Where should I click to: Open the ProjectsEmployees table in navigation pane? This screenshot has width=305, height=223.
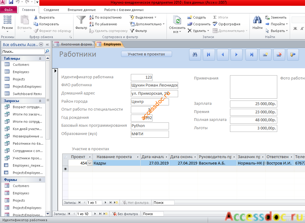(27, 87)
